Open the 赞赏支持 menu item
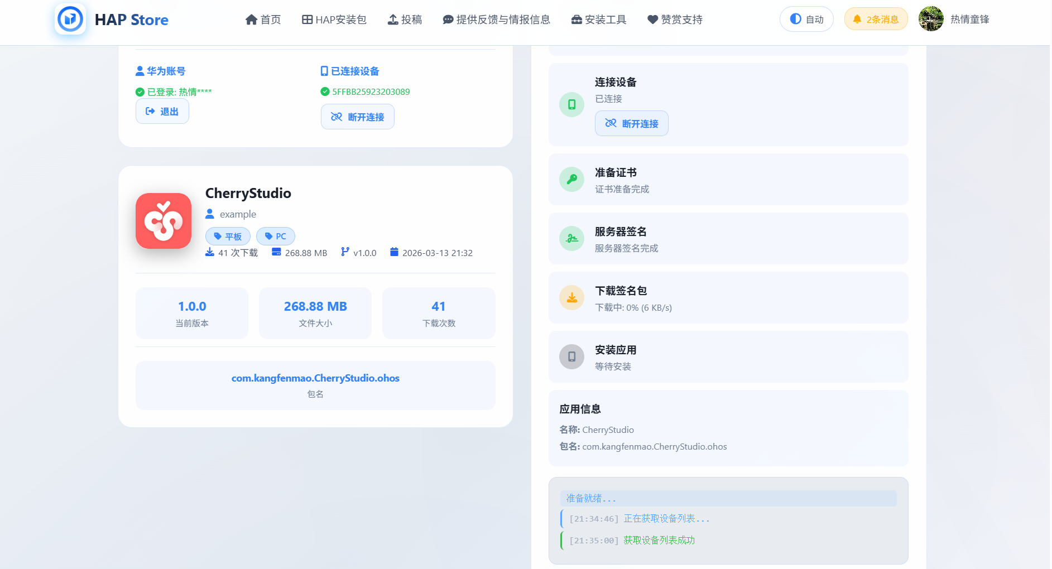The image size is (1052, 569). 675,20
